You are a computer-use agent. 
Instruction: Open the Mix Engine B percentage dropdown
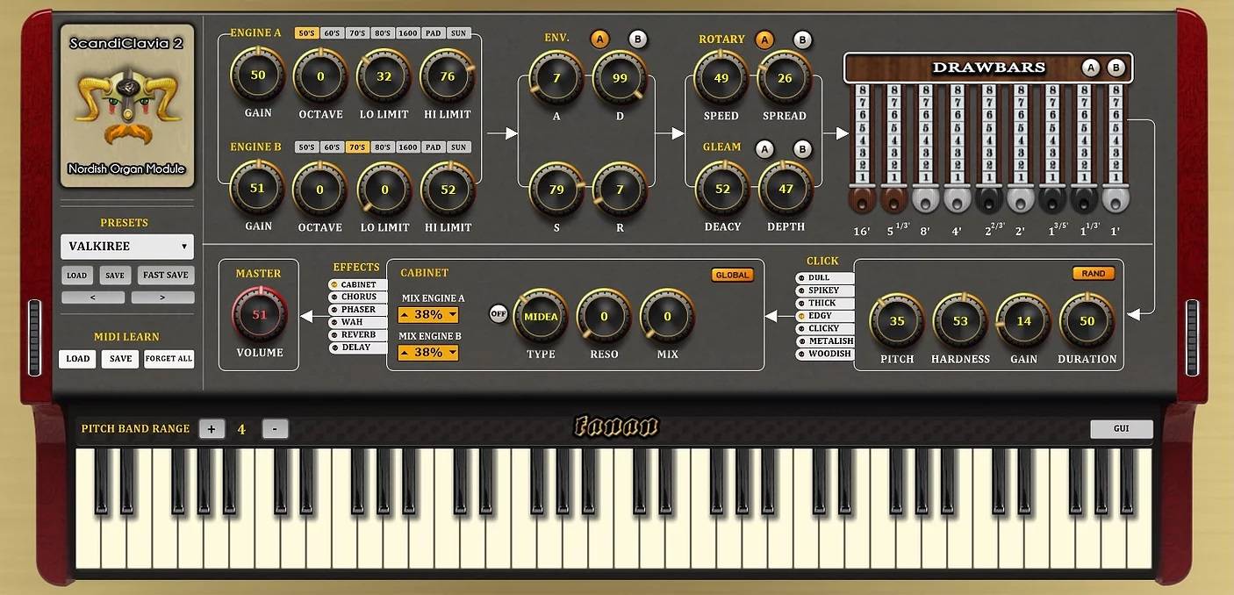point(428,353)
